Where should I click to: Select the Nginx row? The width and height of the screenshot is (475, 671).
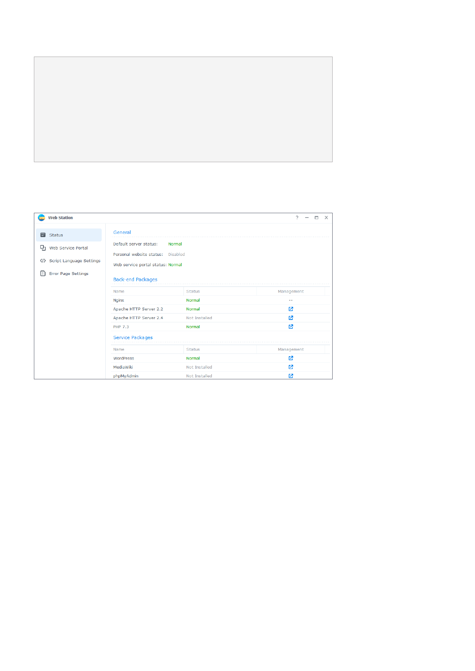119,300
